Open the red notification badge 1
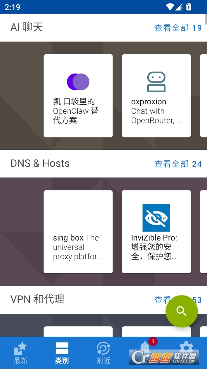Viewport: 207px width, 369px height. pos(153,341)
